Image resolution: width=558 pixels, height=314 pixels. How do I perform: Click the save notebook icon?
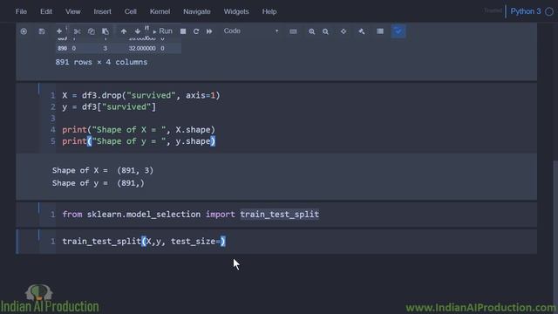click(x=42, y=31)
